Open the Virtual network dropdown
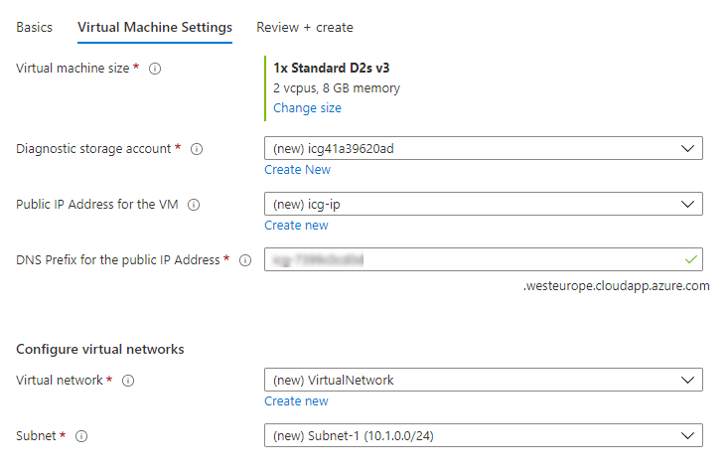This screenshot has height=473, width=727. pyautogui.click(x=483, y=381)
